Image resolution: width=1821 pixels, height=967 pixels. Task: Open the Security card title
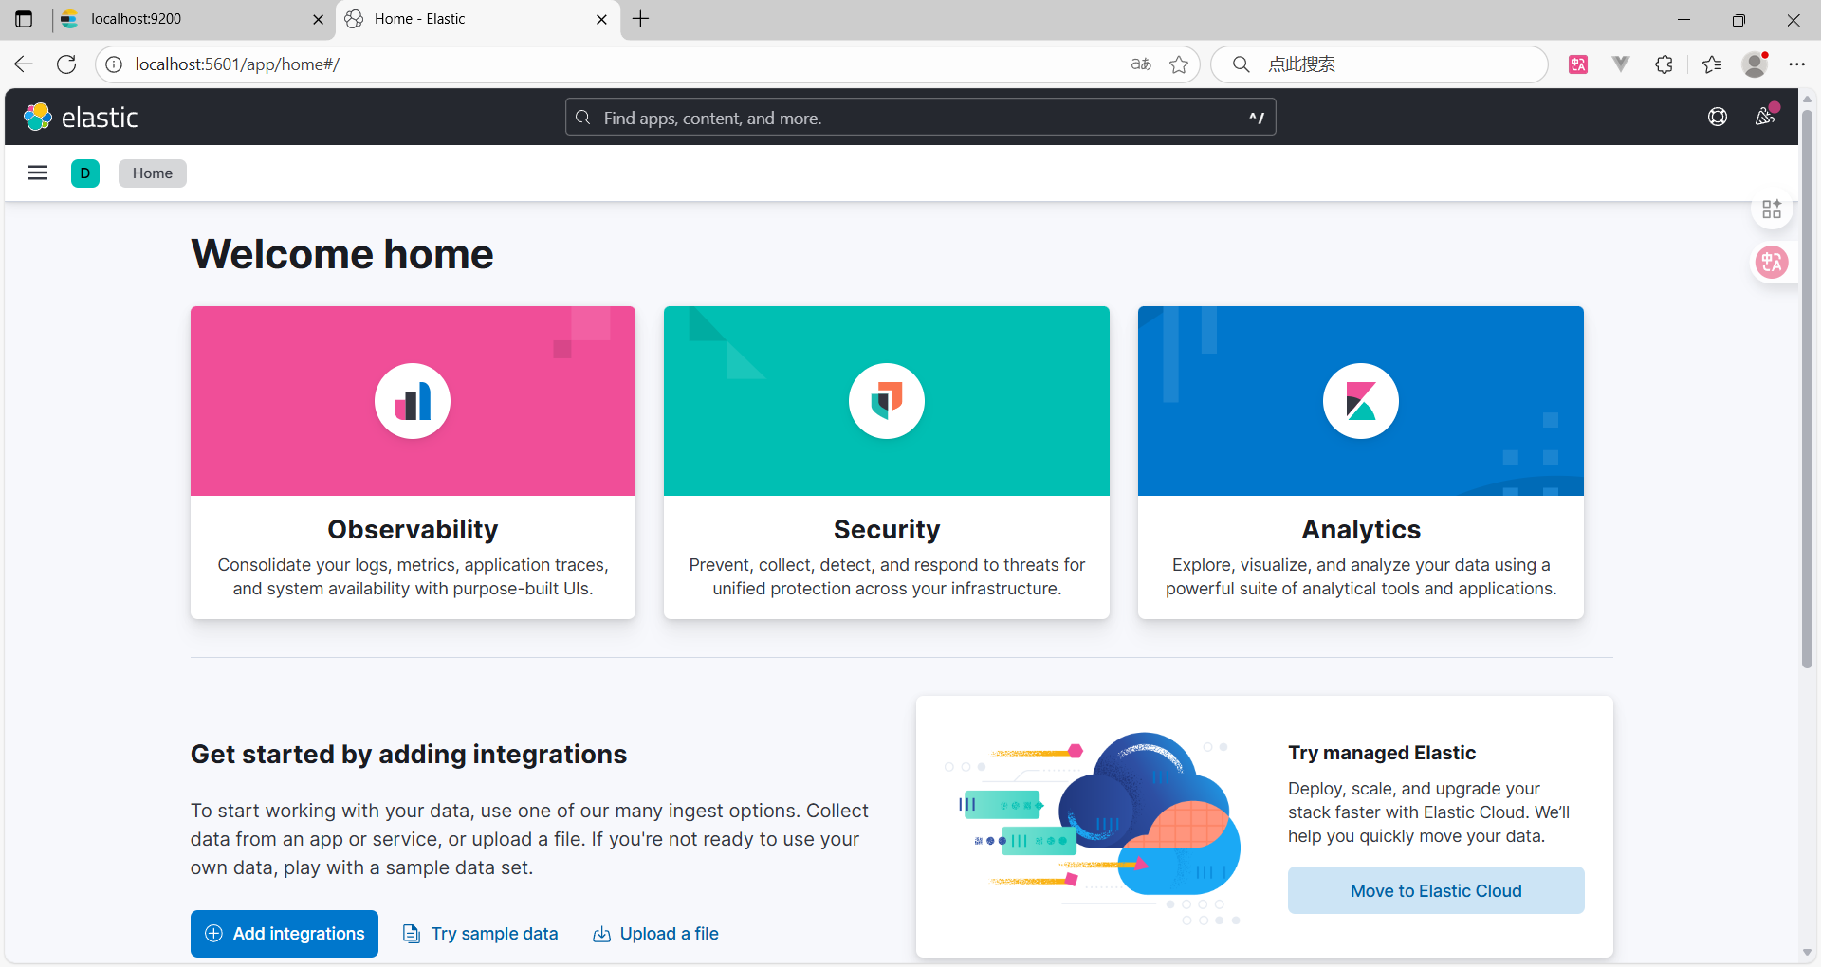(887, 529)
